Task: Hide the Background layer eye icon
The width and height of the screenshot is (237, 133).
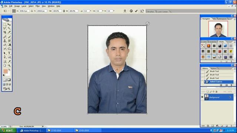Action: 202,97
